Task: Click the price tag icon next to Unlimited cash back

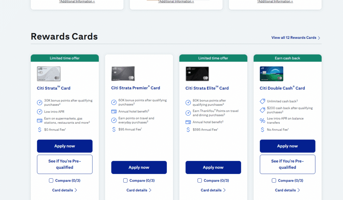Action: tap(263, 101)
